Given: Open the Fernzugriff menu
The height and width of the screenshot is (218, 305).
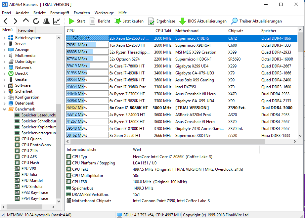Looking at the screenshot, I should 60,13.
